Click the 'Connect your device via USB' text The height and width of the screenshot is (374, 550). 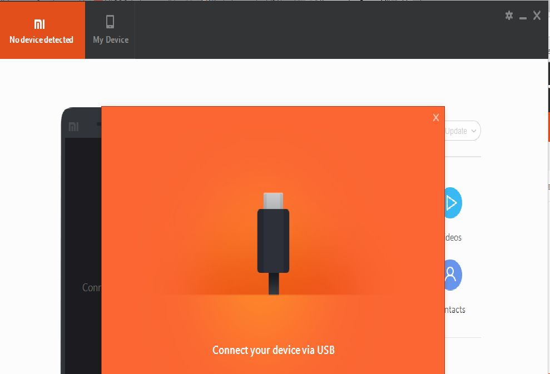pyautogui.click(x=273, y=350)
